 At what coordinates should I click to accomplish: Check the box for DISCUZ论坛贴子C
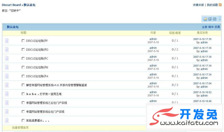23,58
